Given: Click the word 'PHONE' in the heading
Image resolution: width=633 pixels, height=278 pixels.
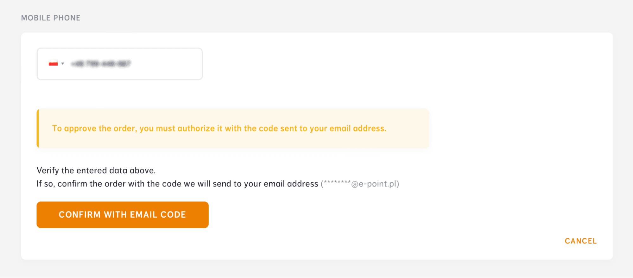Looking at the screenshot, I should [66, 18].
